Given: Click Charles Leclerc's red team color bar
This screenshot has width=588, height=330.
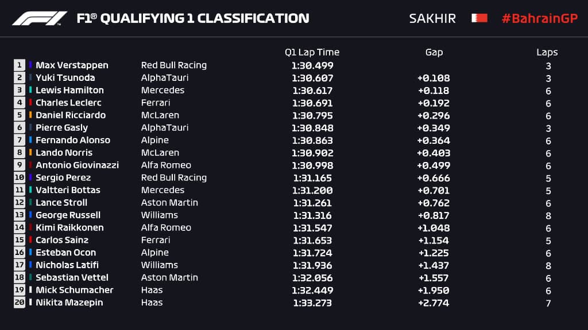Looking at the screenshot, I should [30, 103].
